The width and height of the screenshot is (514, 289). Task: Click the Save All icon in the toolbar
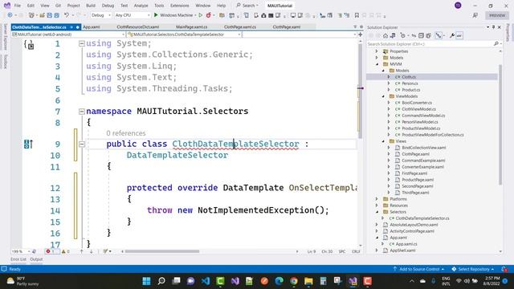56,15
